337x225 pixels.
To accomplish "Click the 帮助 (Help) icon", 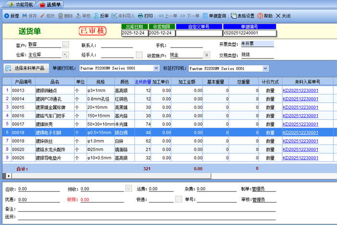I will [x=260, y=16].
